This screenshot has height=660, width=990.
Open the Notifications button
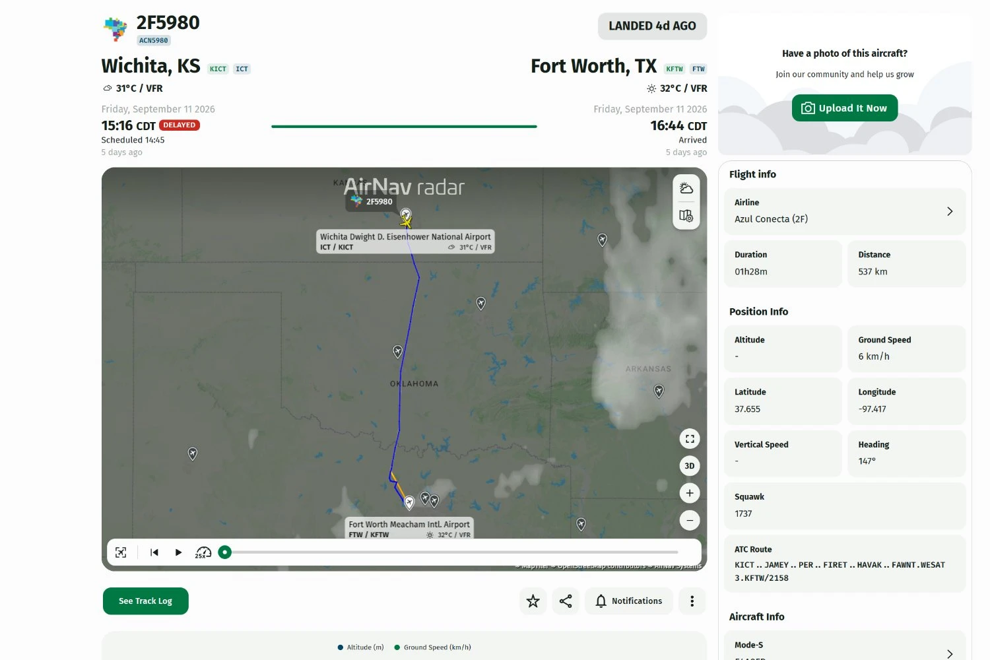tap(629, 601)
